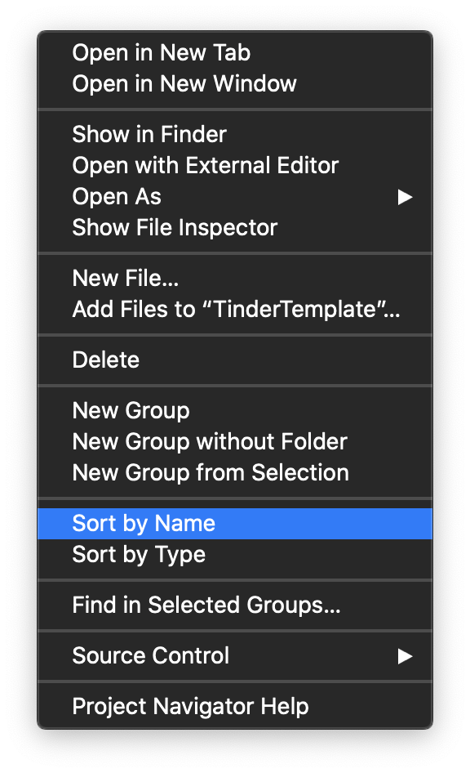Click Show in Finder
The image size is (470, 773).
pos(235,134)
